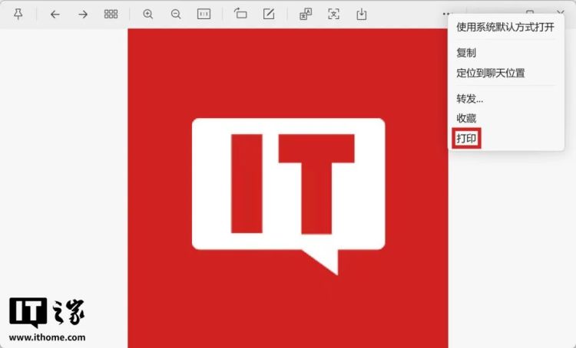
Task: Choose 收藏 to favorite the image
Action: point(466,118)
